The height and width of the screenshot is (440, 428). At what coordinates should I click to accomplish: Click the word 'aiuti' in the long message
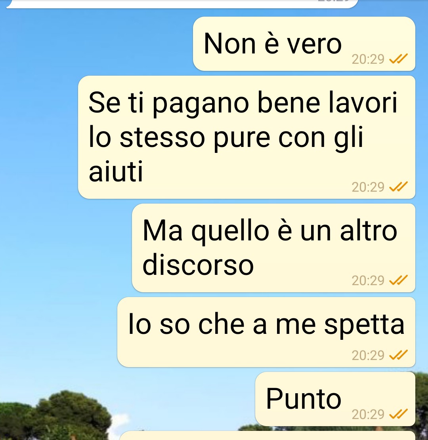click(116, 171)
